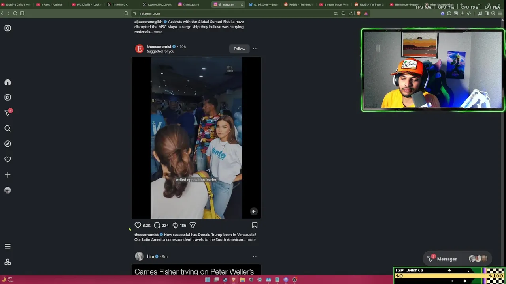Follow theeconomist account
Screen dimensions: 506x284
(x=240, y=49)
